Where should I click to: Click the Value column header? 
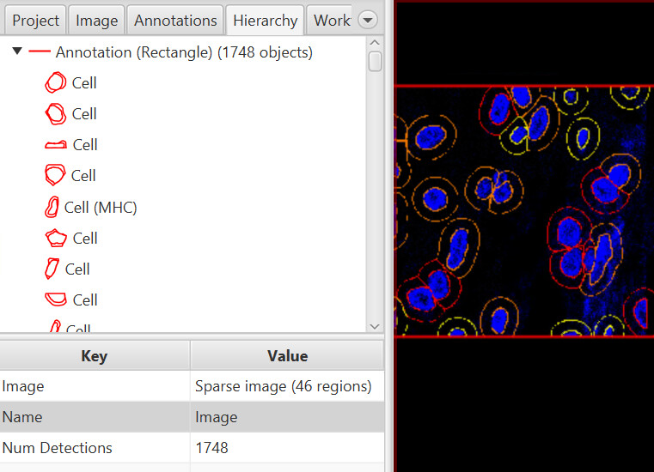tap(287, 356)
